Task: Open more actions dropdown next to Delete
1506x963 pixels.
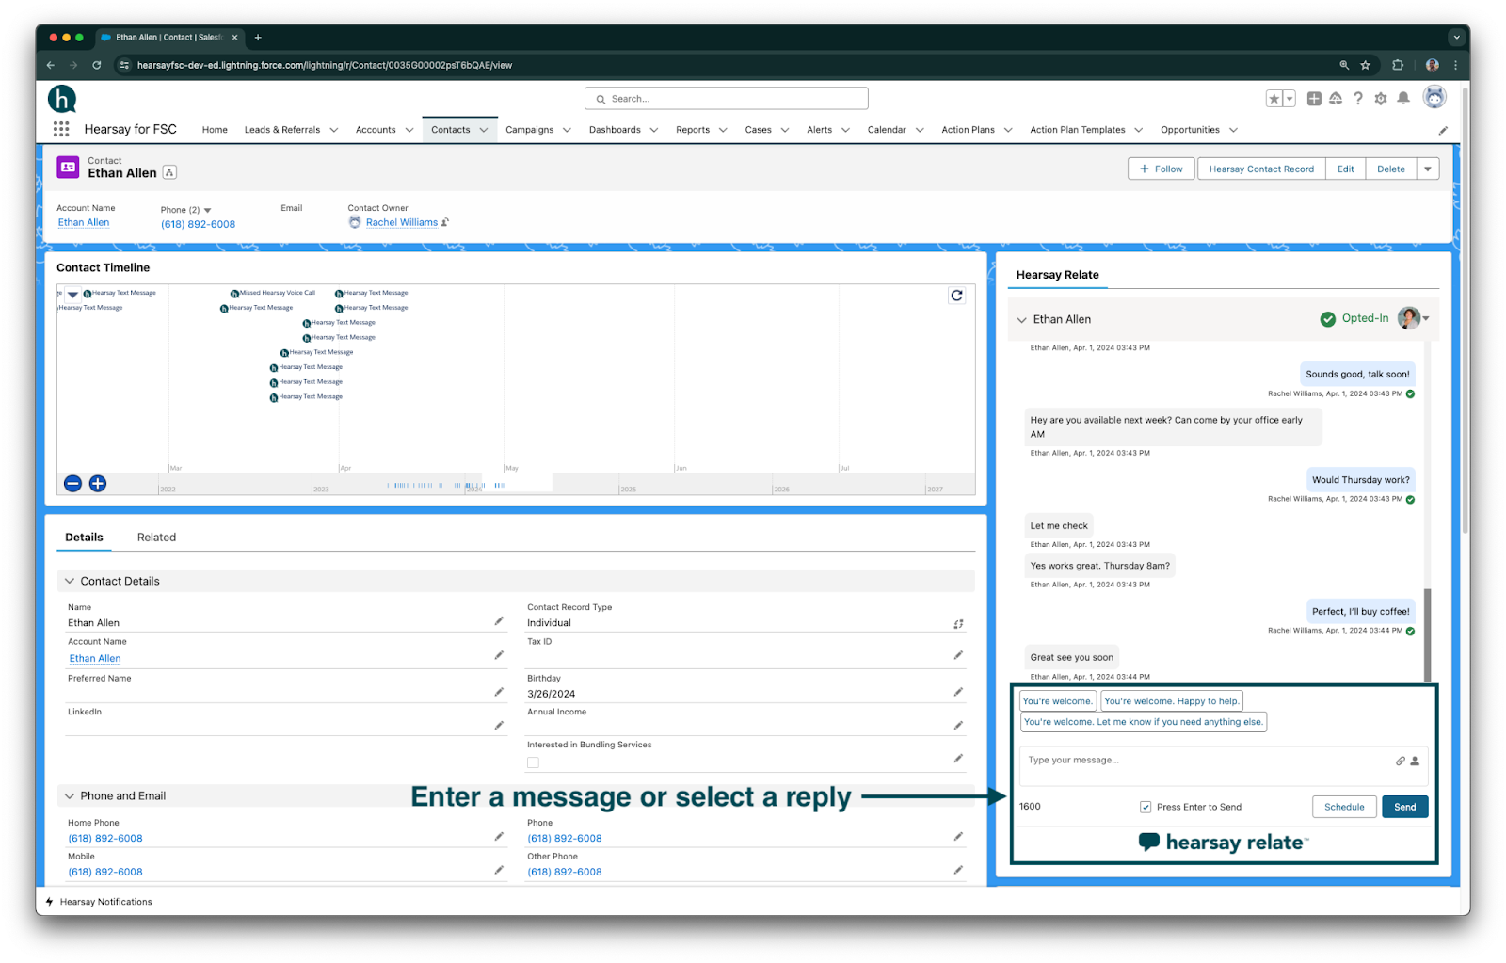Action: click(x=1428, y=169)
